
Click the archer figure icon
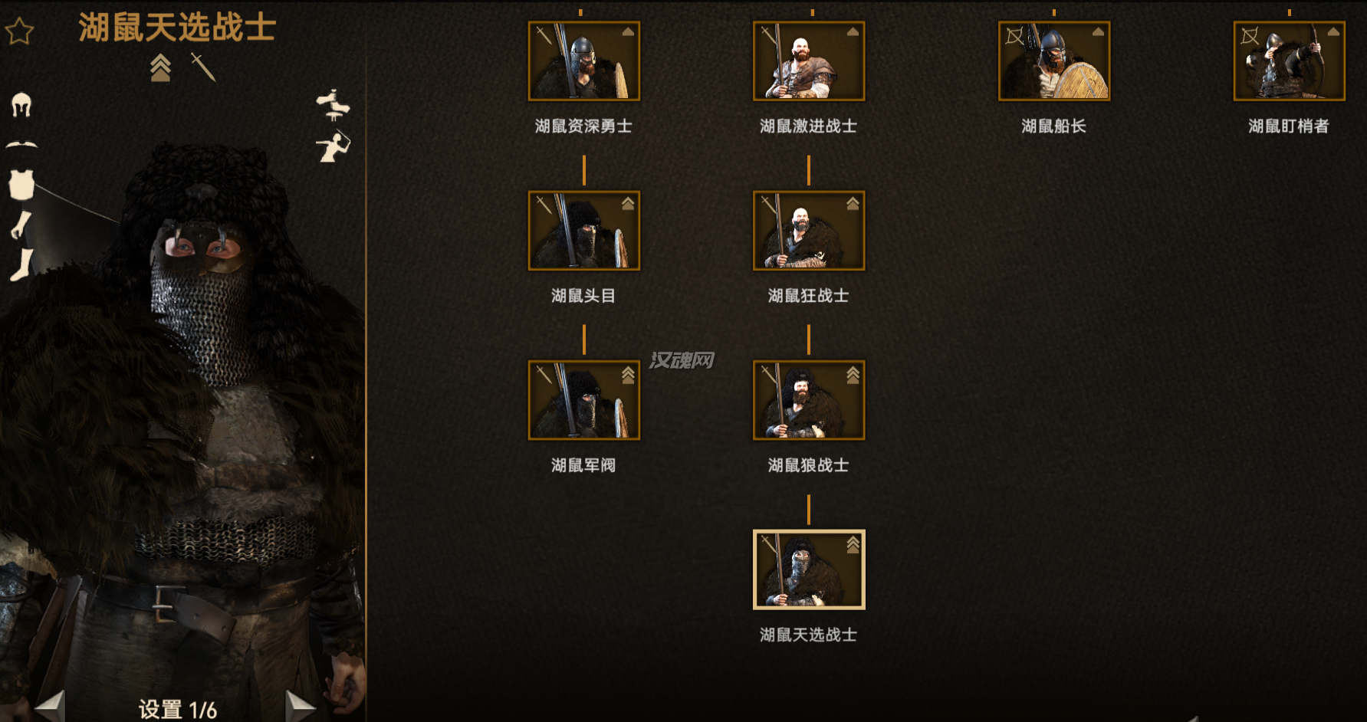point(334,146)
